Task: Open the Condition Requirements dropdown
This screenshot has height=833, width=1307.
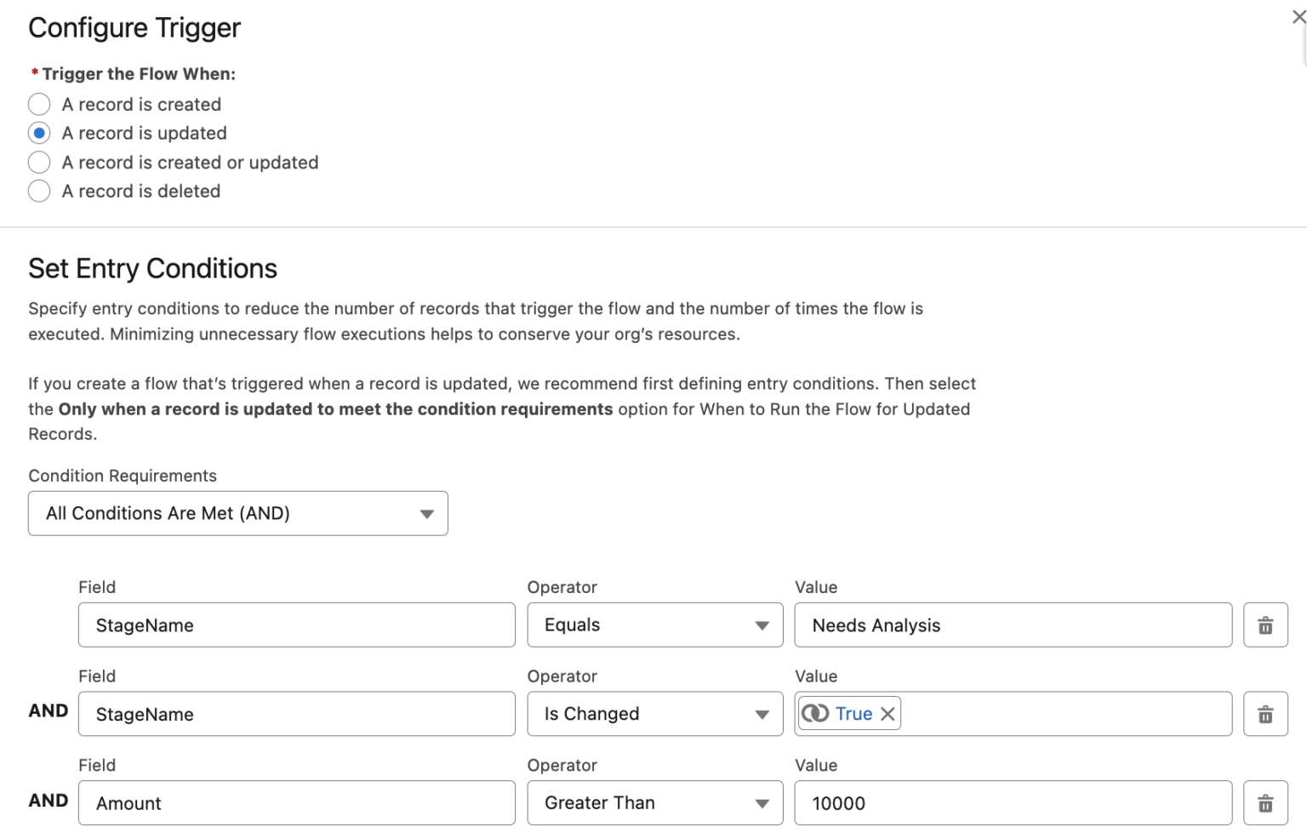Action: click(238, 513)
